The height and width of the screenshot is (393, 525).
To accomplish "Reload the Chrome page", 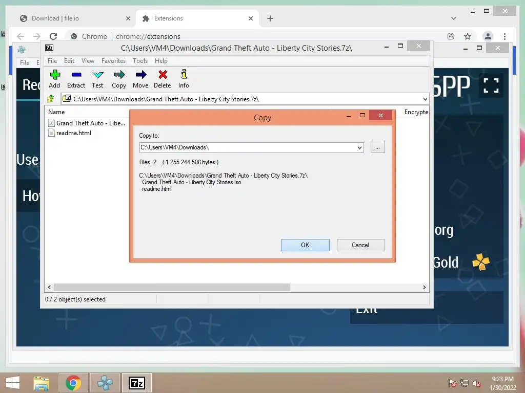I will (53, 36).
